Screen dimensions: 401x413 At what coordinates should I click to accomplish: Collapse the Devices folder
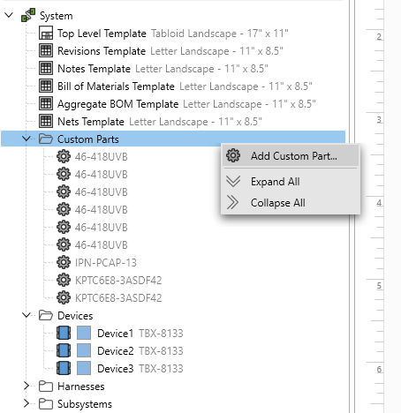(x=26, y=315)
